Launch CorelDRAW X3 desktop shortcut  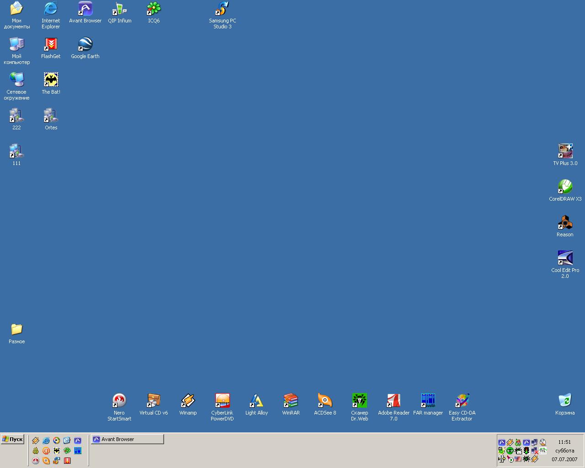coord(565,191)
